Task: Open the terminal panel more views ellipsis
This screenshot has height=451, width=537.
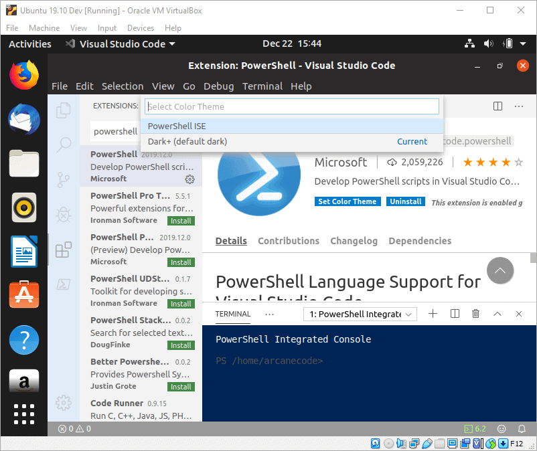Action: click(x=270, y=314)
